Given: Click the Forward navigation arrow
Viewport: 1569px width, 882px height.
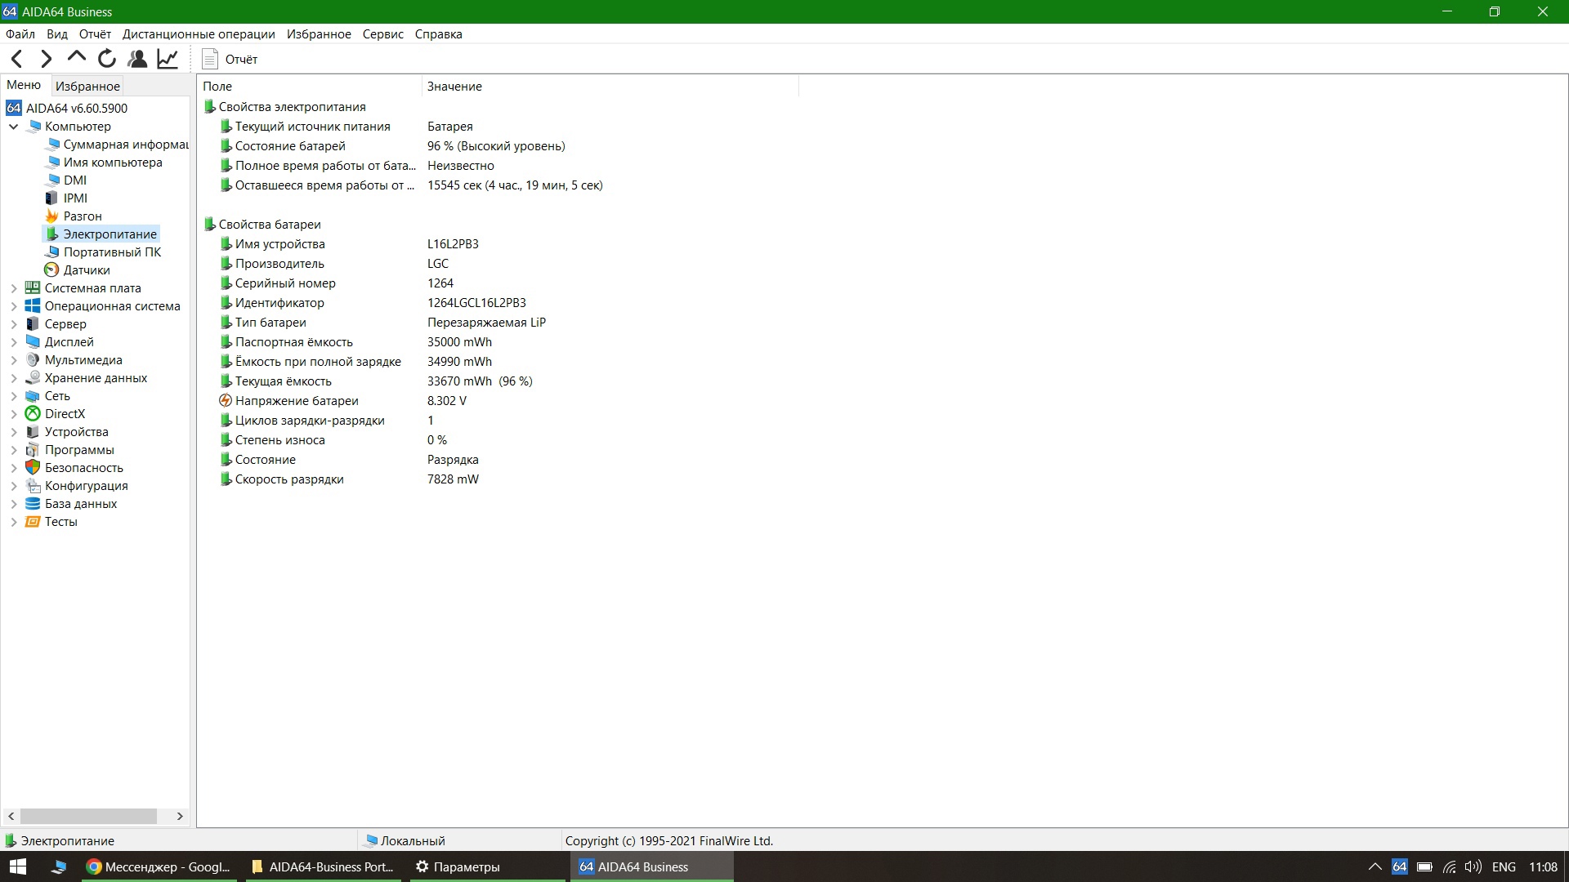Looking at the screenshot, I should pos(47,59).
